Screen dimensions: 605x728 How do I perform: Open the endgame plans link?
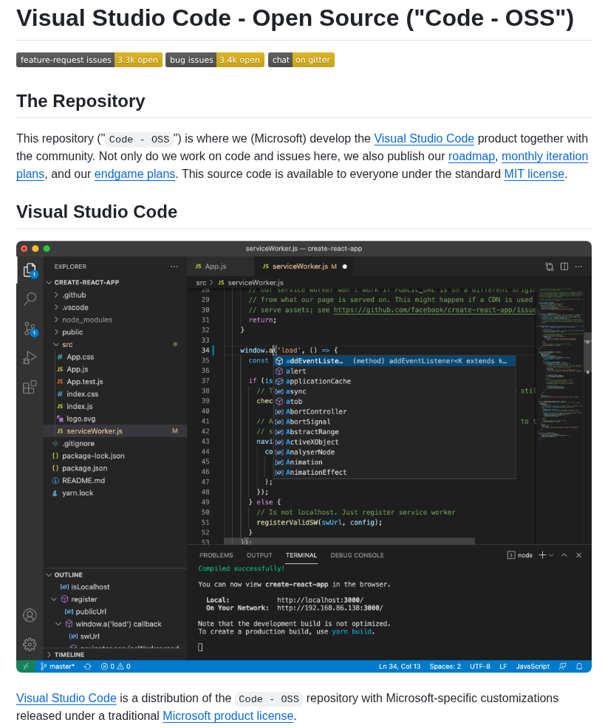coord(134,174)
